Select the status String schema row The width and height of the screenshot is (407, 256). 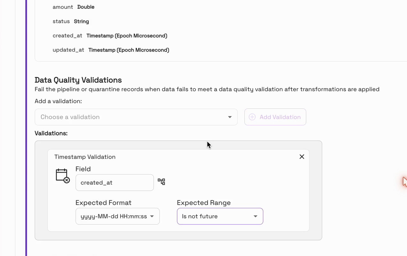[x=71, y=21]
